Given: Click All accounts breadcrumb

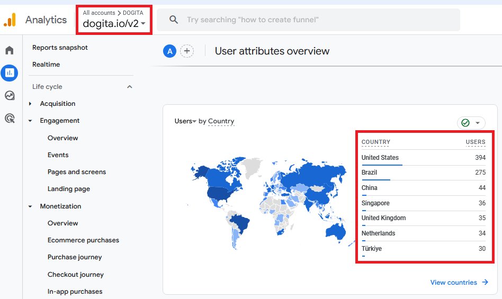Looking at the screenshot, I should 99,13.
